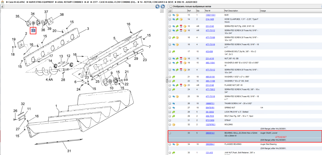Click green arrow in CARRIAGE BOLT row
322x155 pixels.
coord(173,51)
